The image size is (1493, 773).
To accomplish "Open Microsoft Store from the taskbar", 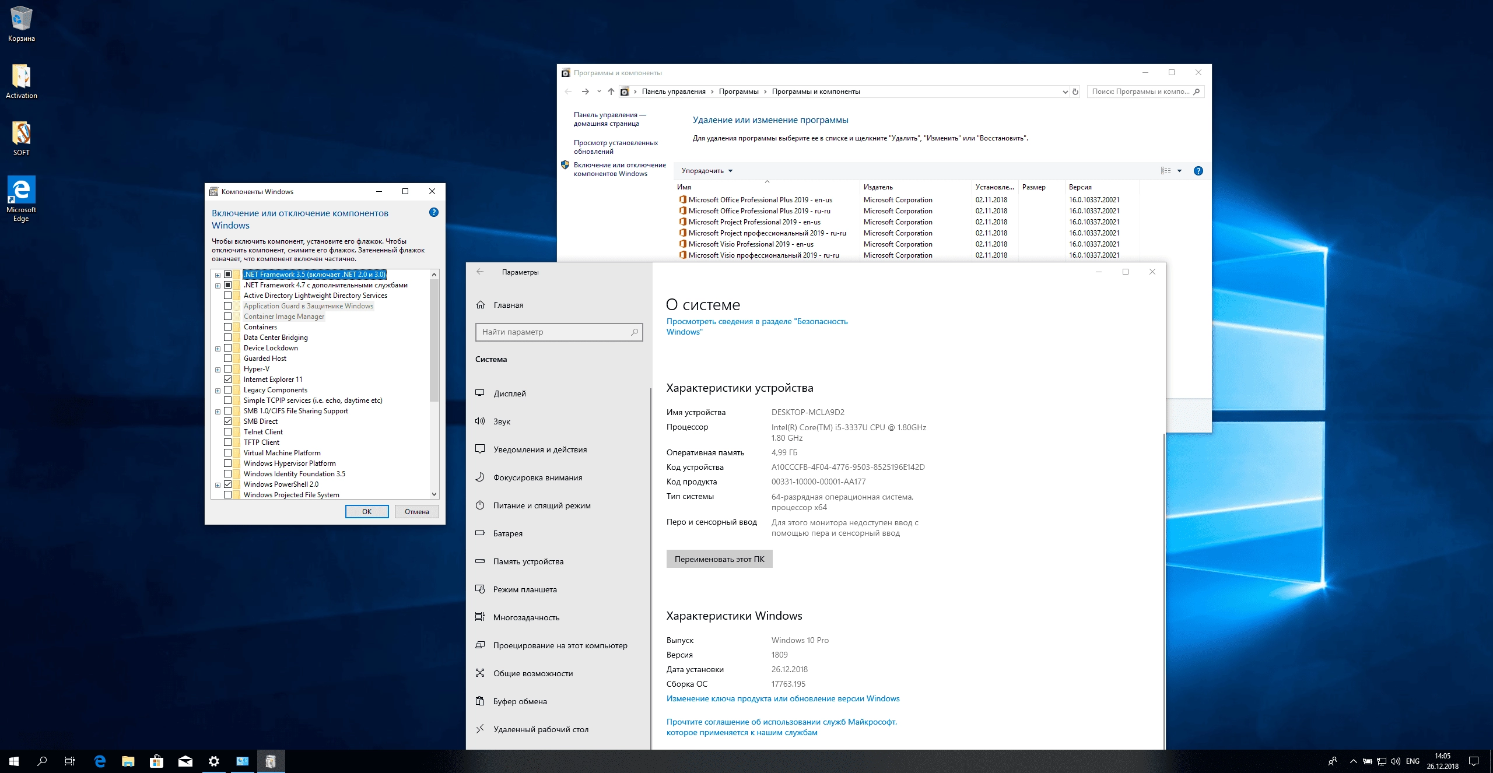I will 156,761.
